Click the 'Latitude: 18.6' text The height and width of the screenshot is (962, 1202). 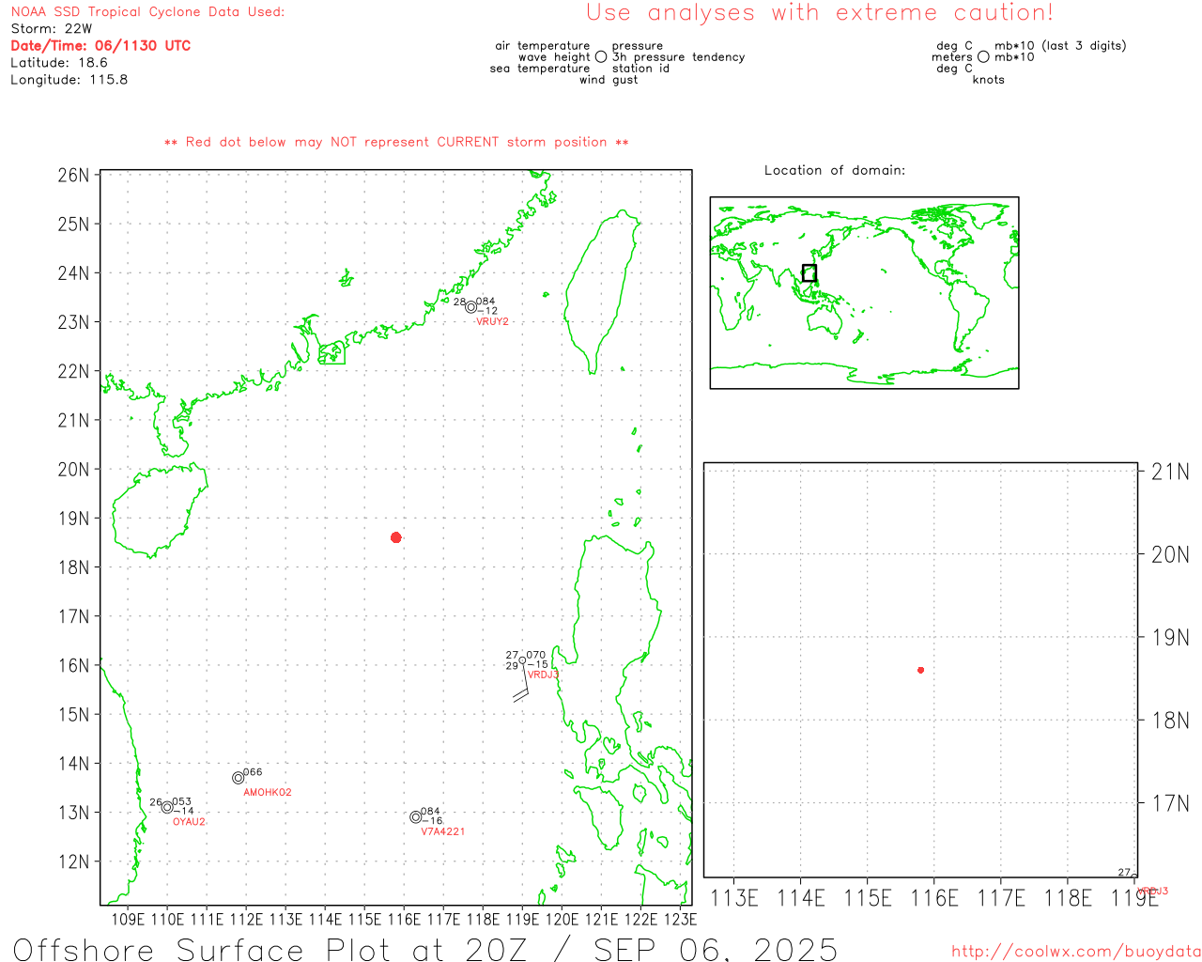coord(59,62)
